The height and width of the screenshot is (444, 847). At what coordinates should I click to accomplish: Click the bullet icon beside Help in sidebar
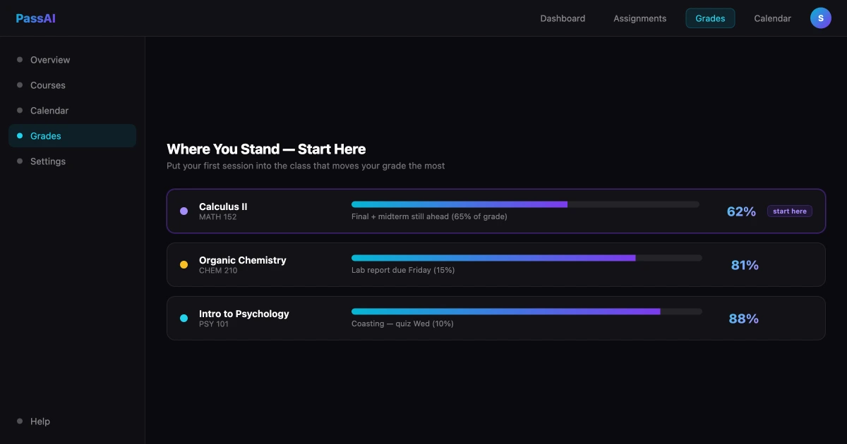tap(20, 421)
